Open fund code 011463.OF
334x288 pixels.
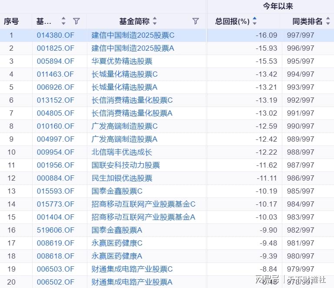(56, 74)
